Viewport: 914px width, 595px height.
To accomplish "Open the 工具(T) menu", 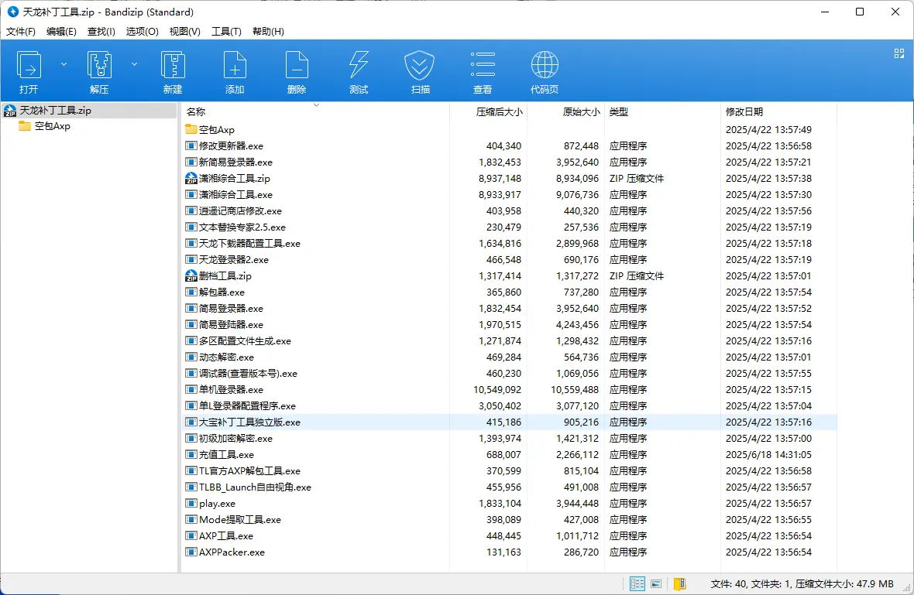I will tap(226, 32).
